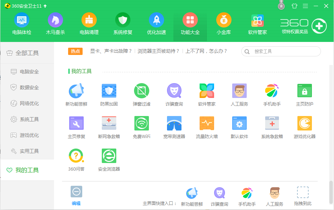Launch 诈骗查询 mask tool in grid
This screenshot has height=210, width=334.
174,95
